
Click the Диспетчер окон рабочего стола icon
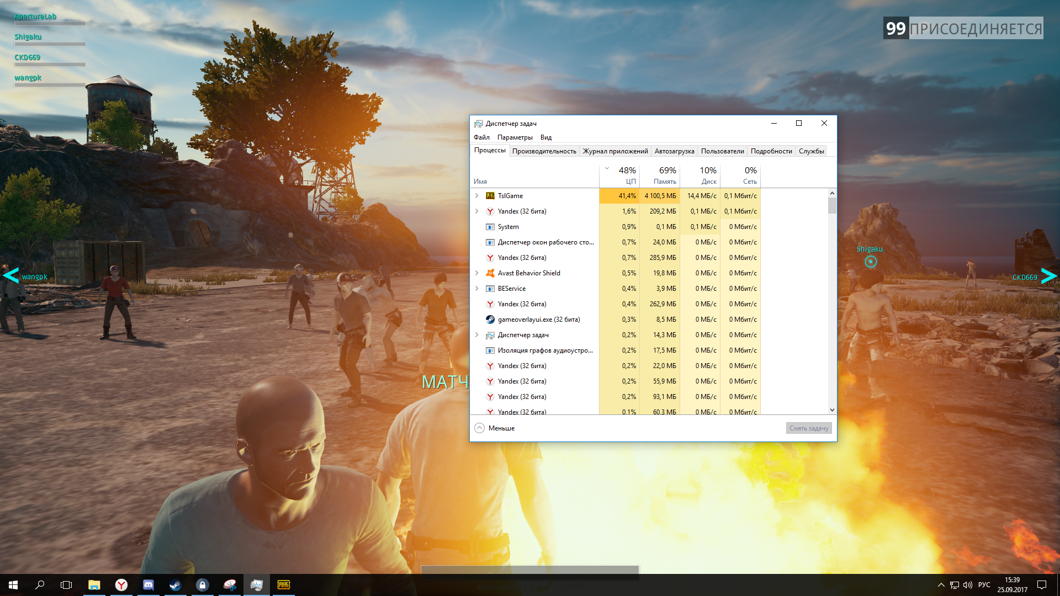click(x=490, y=242)
